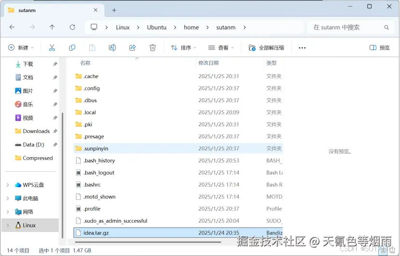Expand chevron after Linux in address bar

click(x=138, y=27)
